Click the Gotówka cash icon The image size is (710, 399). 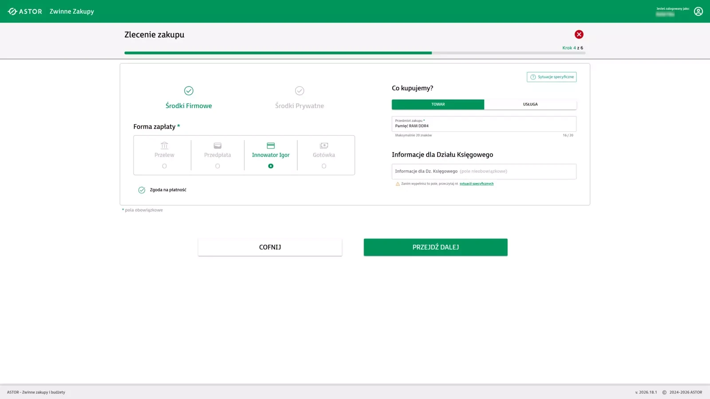point(324,145)
